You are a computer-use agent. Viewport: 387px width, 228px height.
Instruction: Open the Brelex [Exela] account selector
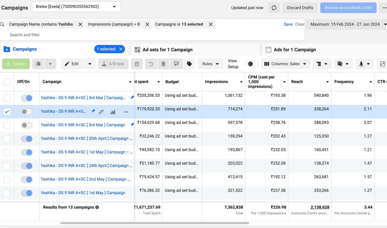tap(76, 7)
